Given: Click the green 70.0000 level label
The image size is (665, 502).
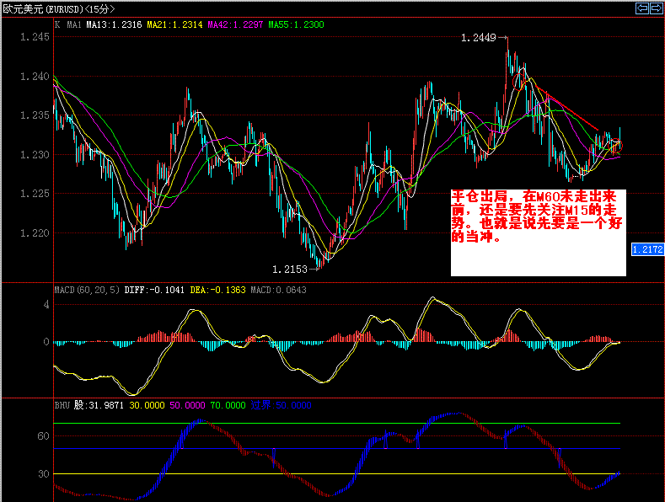Looking at the screenshot, I should 228,405.
